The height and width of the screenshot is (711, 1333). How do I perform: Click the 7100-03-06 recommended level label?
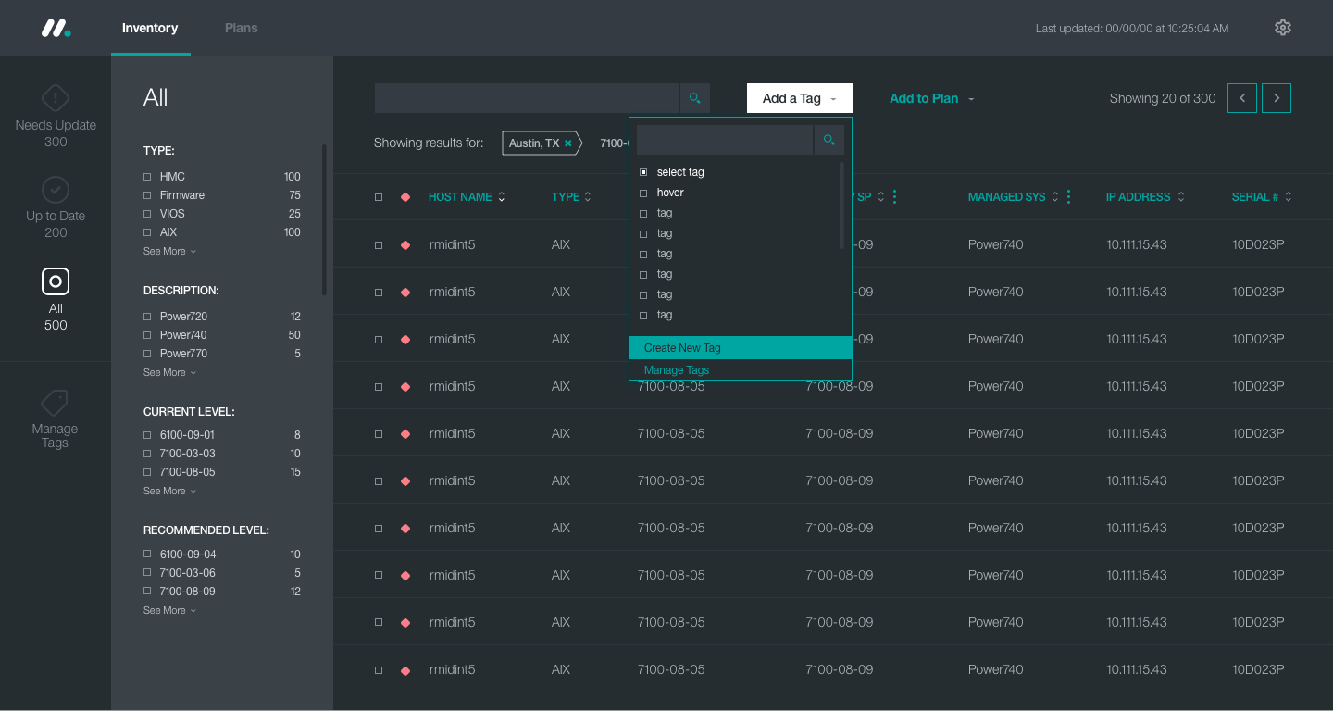pos(188,573)
